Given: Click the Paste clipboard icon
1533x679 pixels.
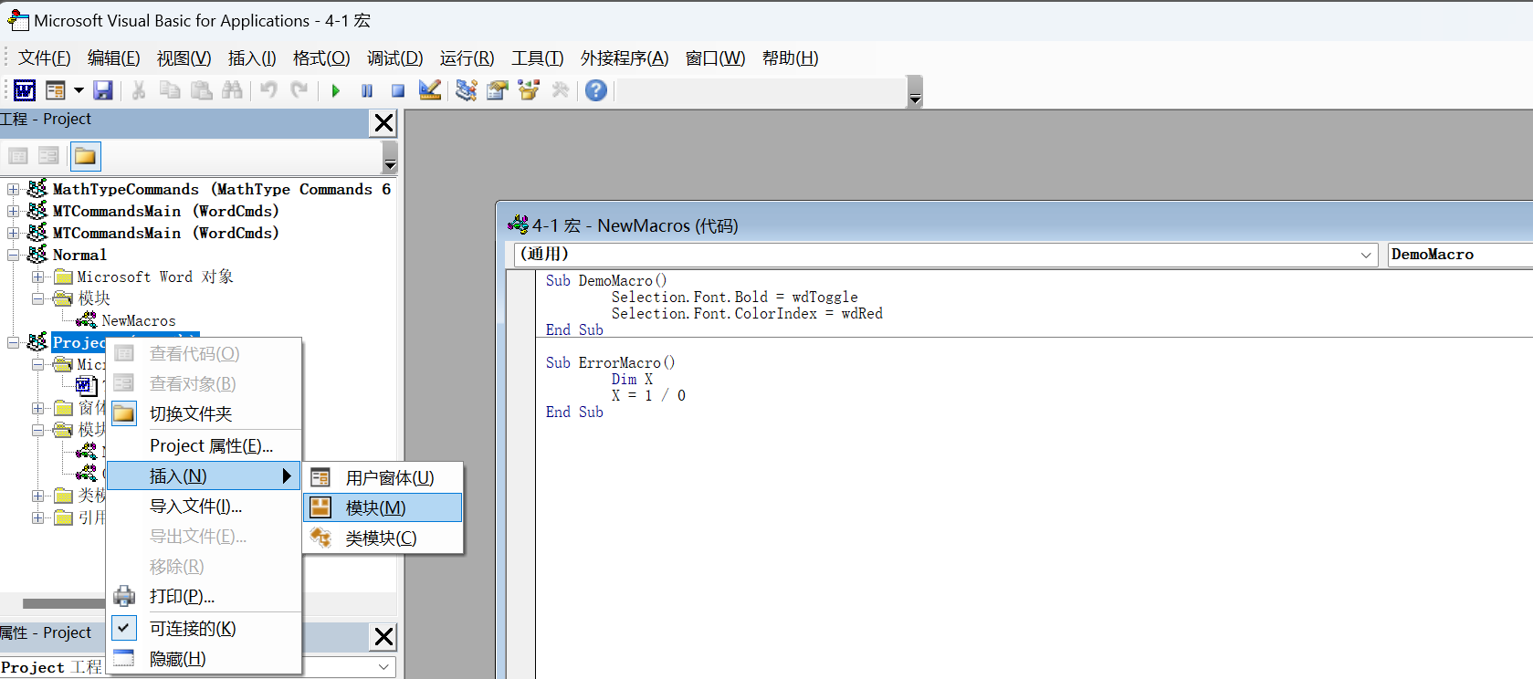Looking at the screenshot, I should [202, 90].
